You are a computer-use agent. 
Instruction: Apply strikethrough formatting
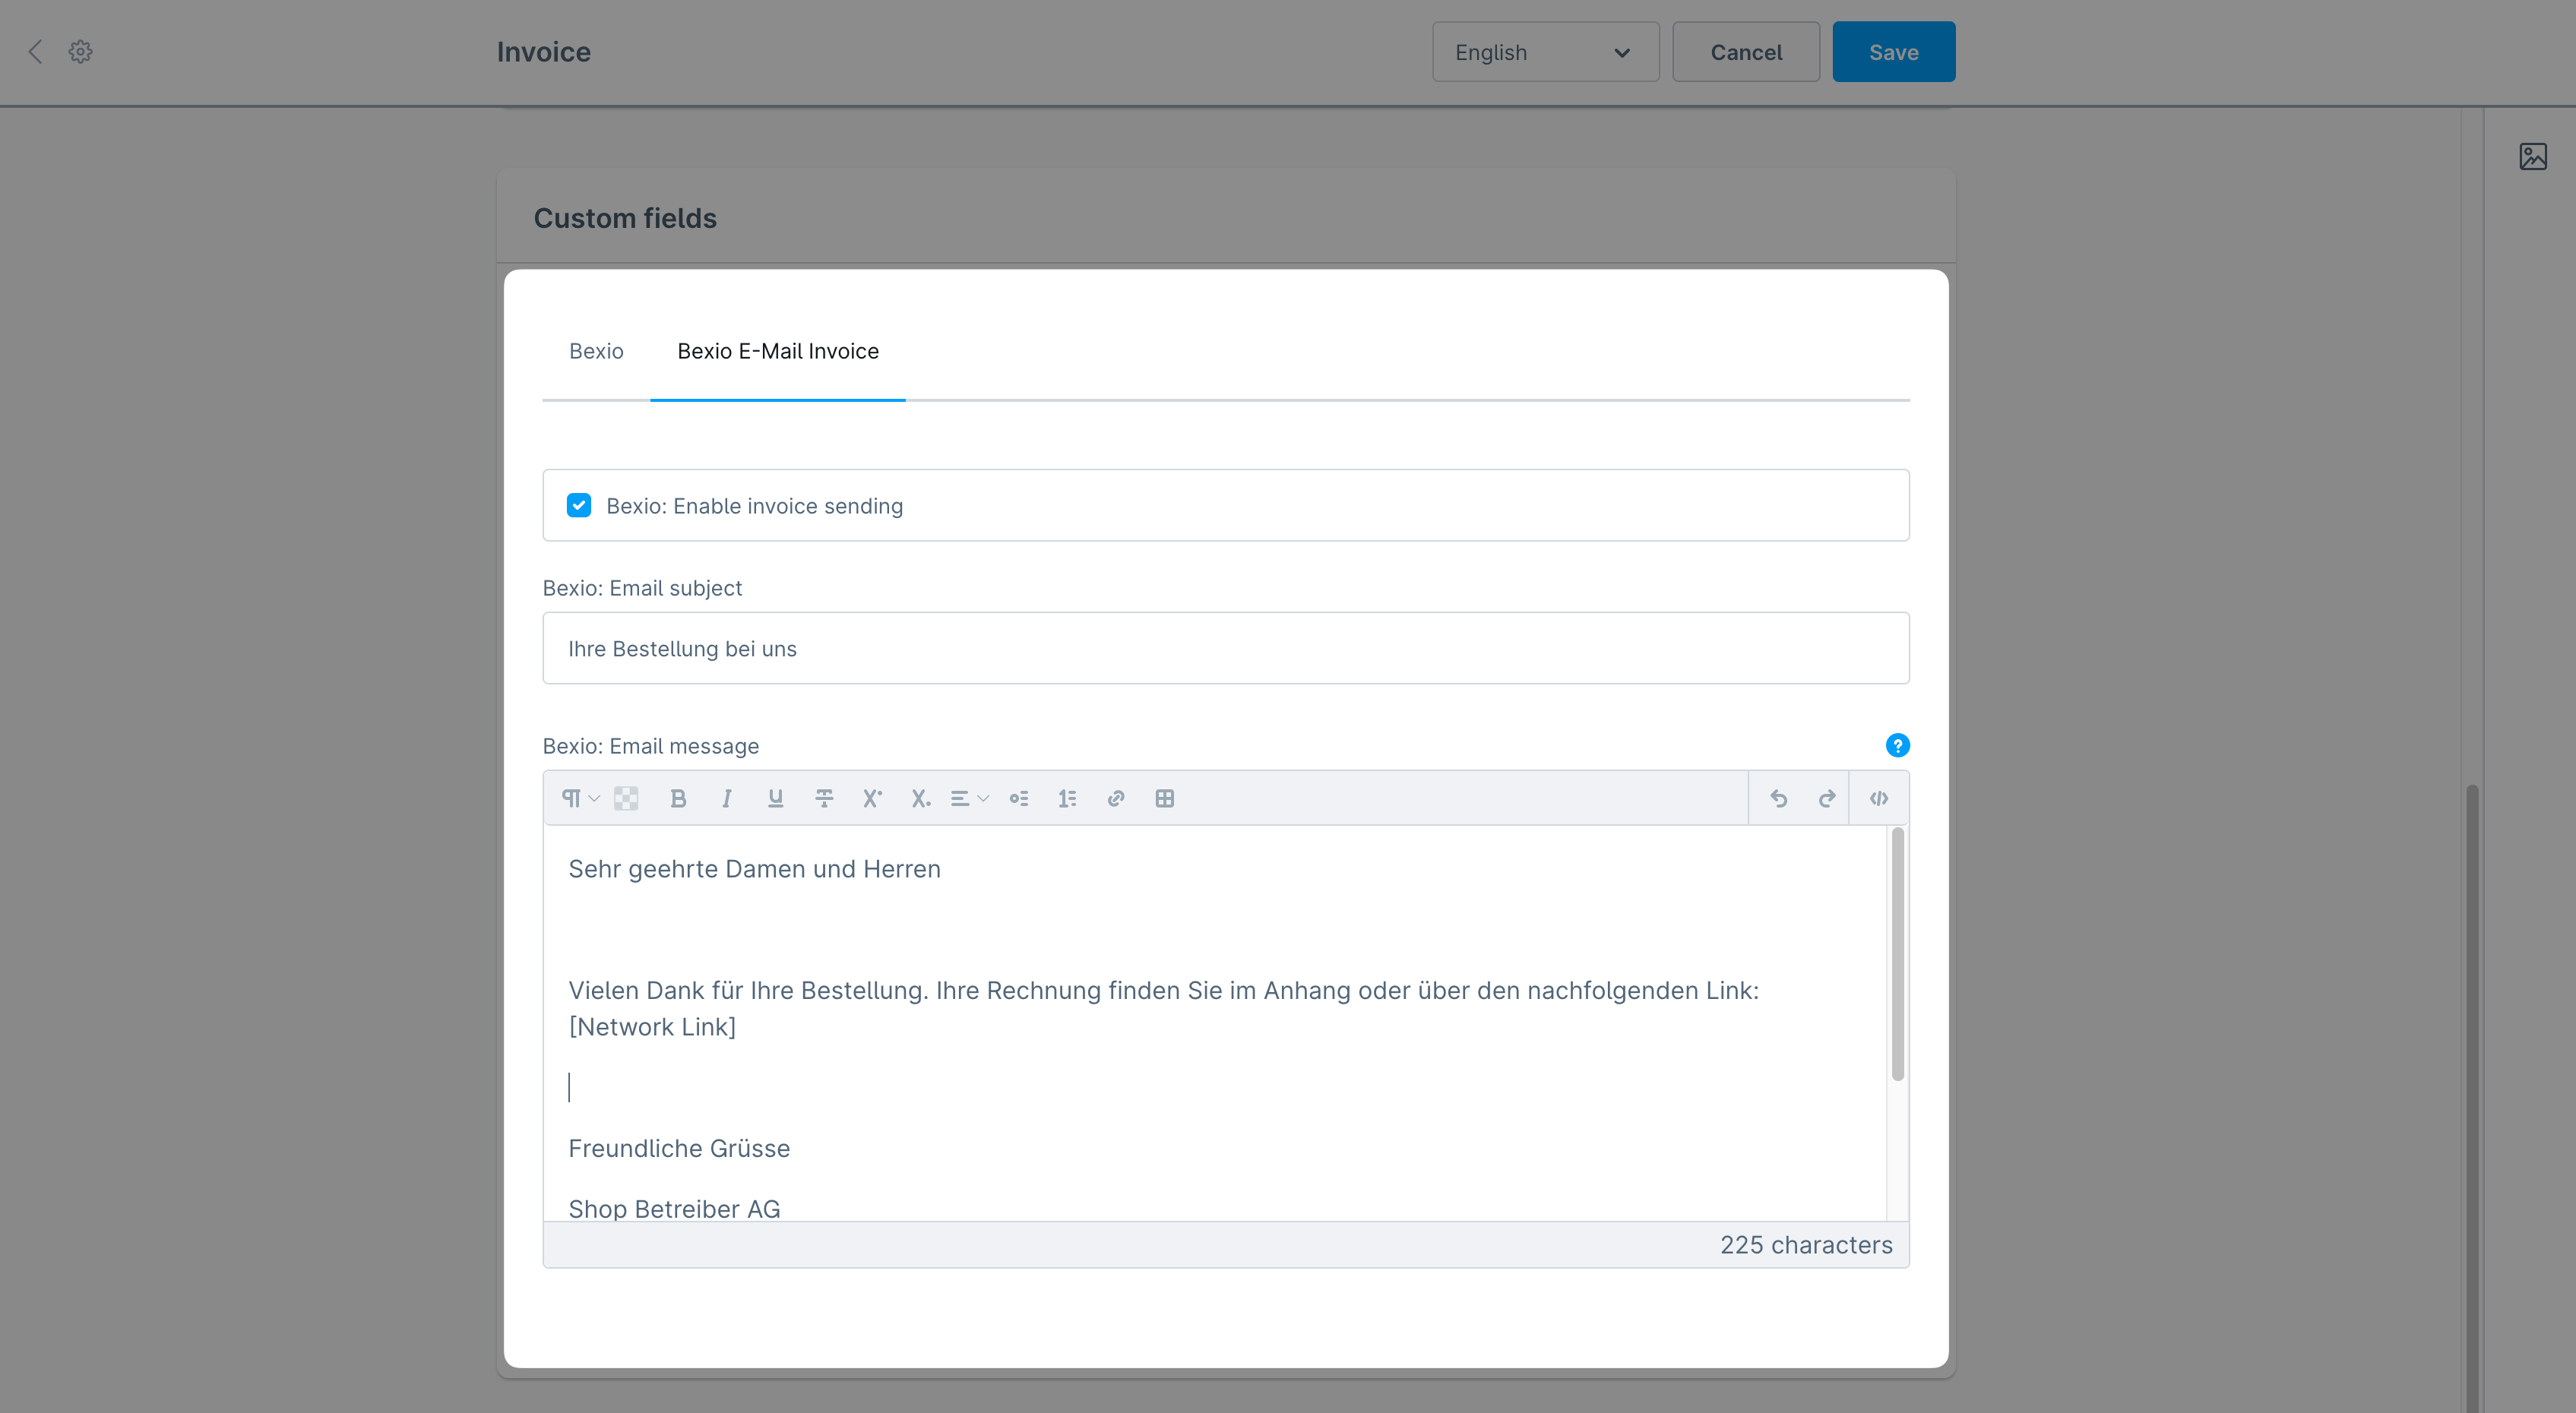coord(824,798)
